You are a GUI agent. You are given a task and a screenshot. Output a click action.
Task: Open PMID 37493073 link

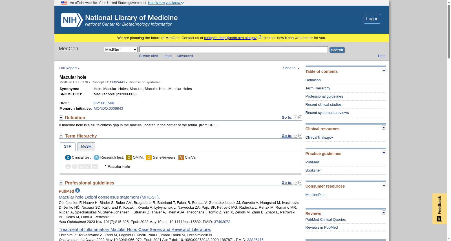coord(222,222)
